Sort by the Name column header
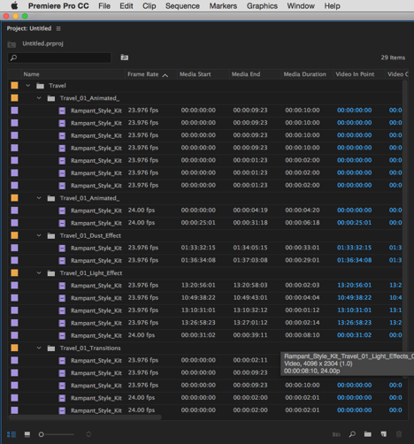The height and width of the screenshot is (444, 414). tap(31, 74)
